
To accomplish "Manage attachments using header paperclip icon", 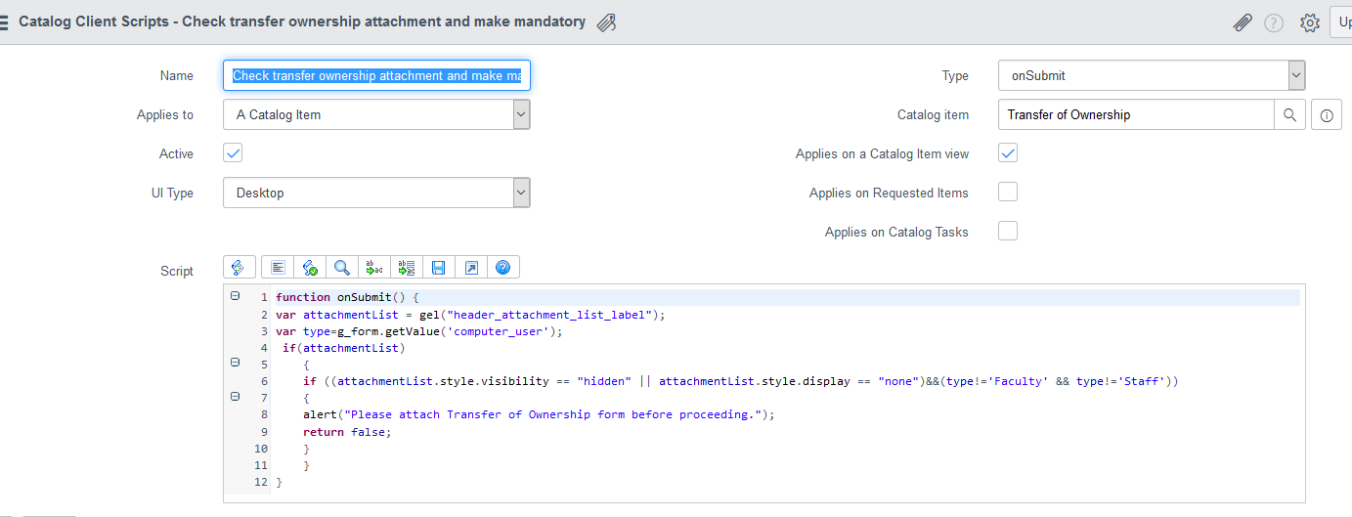I will (1243, 22).
